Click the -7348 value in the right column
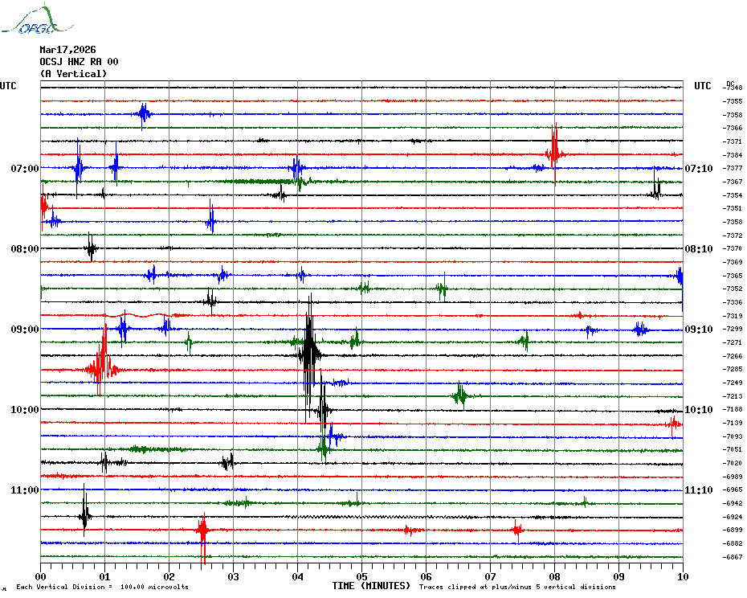Viewport: 747px width, 598px height. 733,88
